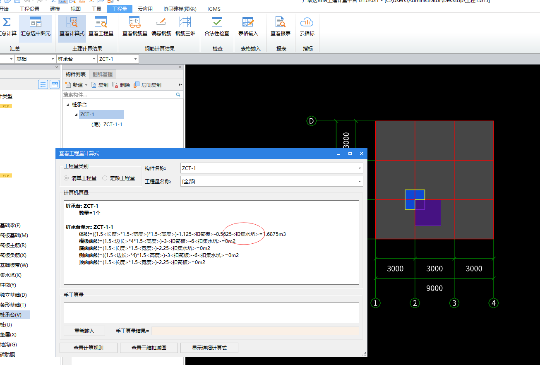Viewport: 540px width, 365px height.
Task: Switch navigation panel to list view icon
Action: point(43,85)
